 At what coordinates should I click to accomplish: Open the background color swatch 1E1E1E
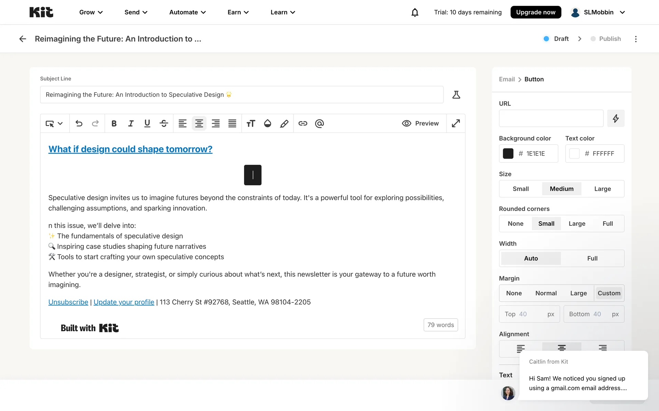click(x=508, y=153)
